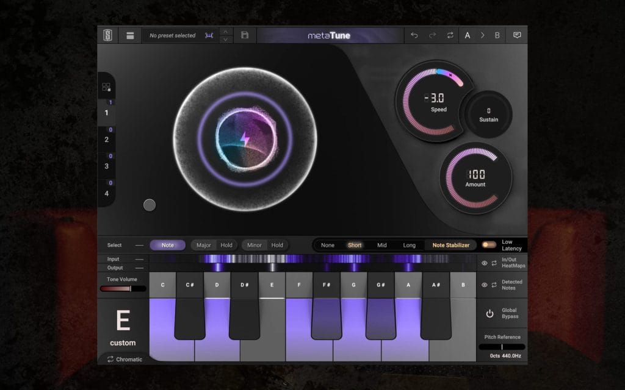Open the preset browser icon
This screenshot has width=625, height=390.
(x=130, y=35)
